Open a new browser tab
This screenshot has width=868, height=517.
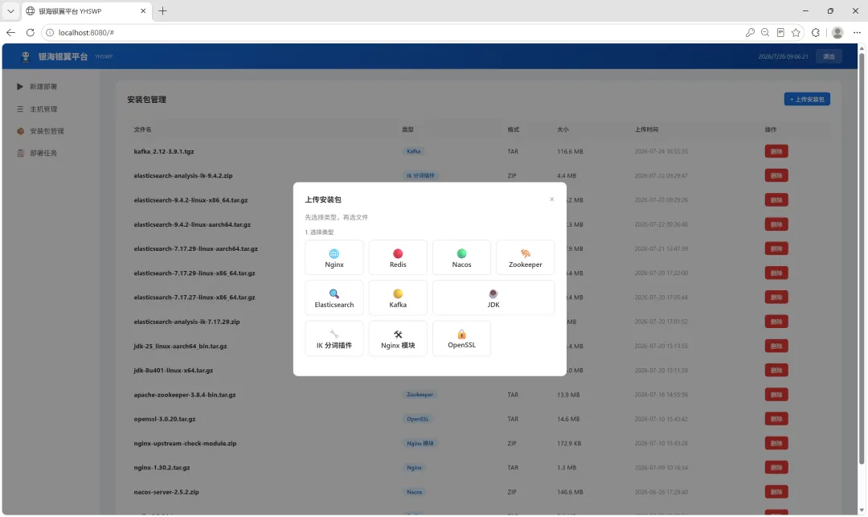[x=162, y=11]
